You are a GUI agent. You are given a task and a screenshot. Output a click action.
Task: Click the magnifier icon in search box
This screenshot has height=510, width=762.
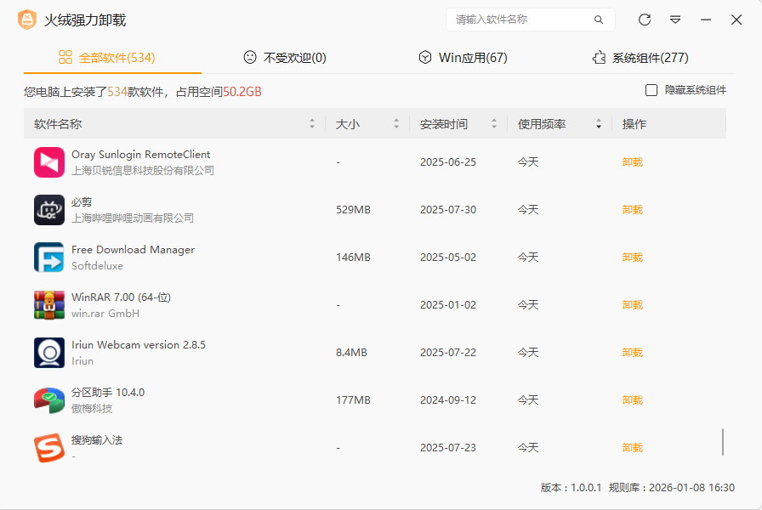coord(598,19)
